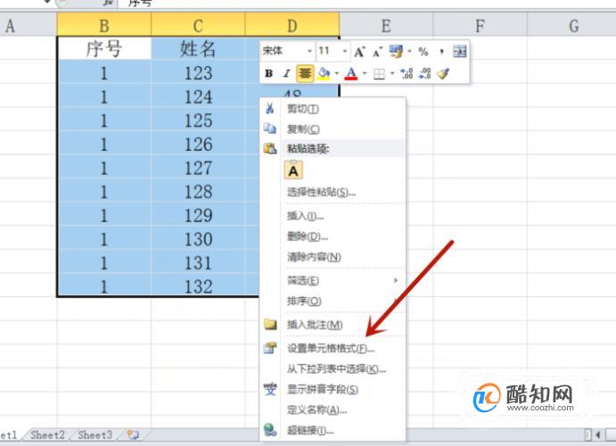Choose 复制(C) from context menu
Screen dimensions: 616x446
(x=333, y=128)
